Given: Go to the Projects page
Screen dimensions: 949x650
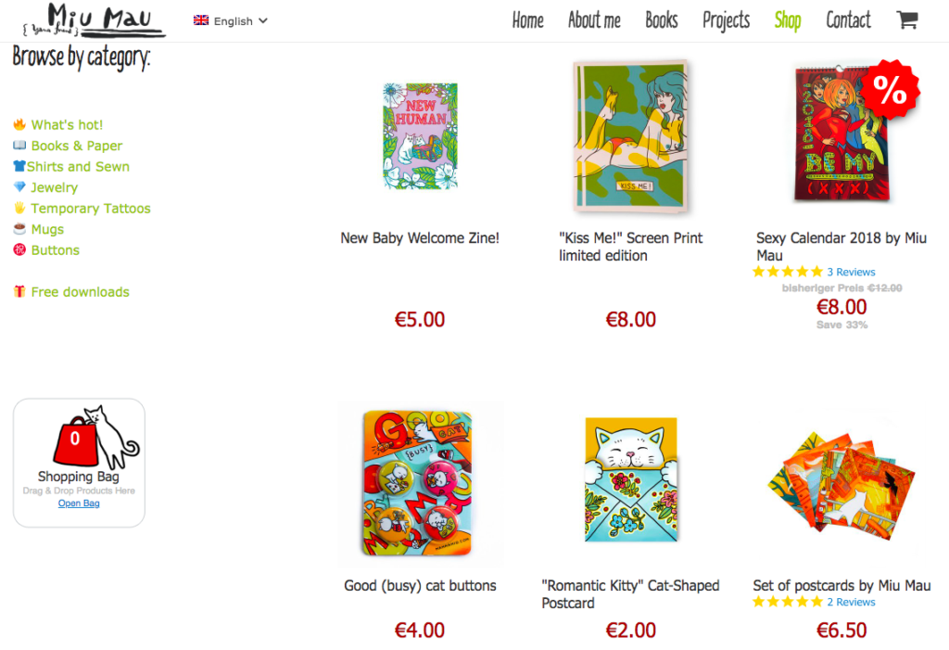Looking at the screenshot, I should (x=726, y=20).
